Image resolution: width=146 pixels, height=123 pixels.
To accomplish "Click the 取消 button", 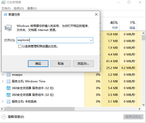I will click(x=61, y=64).
